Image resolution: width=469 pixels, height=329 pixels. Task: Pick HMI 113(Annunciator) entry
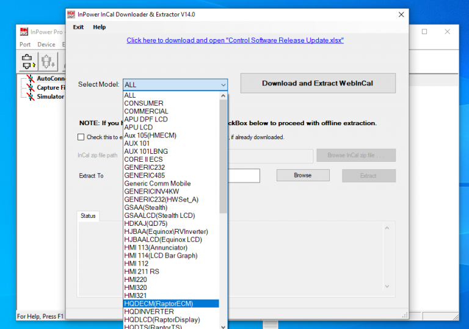click(x=171, y=248)
